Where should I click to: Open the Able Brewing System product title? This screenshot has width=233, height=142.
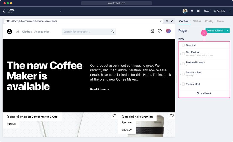coord(137,120)
